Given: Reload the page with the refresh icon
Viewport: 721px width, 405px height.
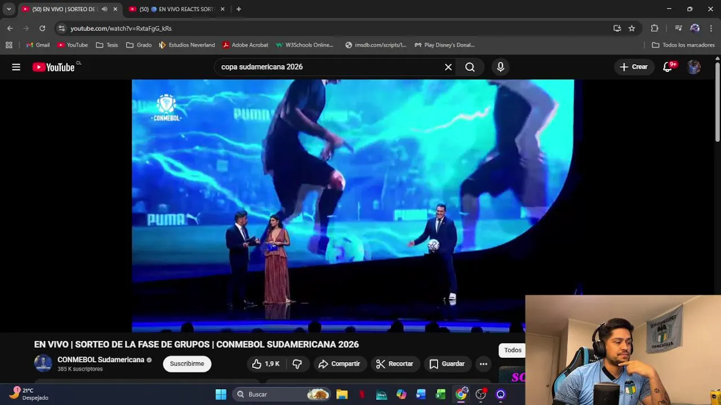Looking at the screenshot, I should pos(42,28).
